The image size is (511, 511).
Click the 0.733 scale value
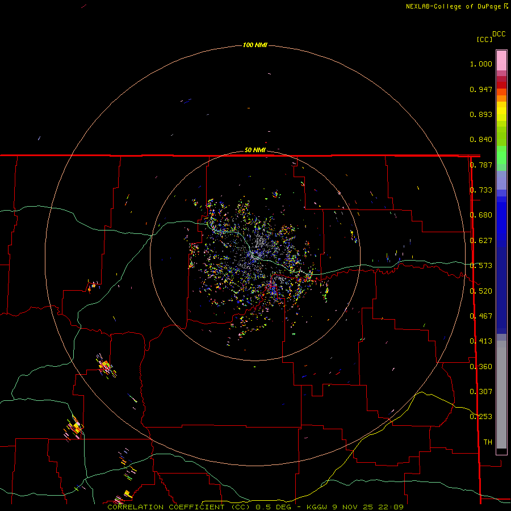pos(481,190)
